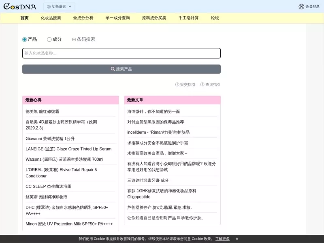Open 会员登录 login link
This screenshot has height=243, width=324.
click(x=312, y=6)
